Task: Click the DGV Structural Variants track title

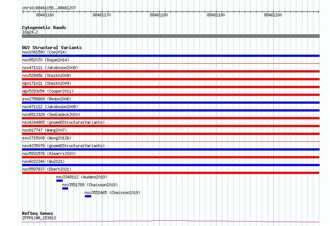Action: 52,48
